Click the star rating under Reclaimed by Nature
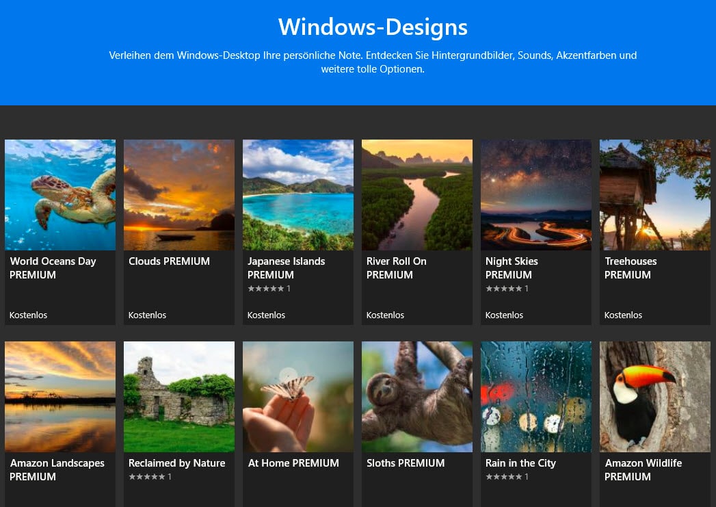The width and height of the screenshot is (716, 507). click(x=146, y=477)
